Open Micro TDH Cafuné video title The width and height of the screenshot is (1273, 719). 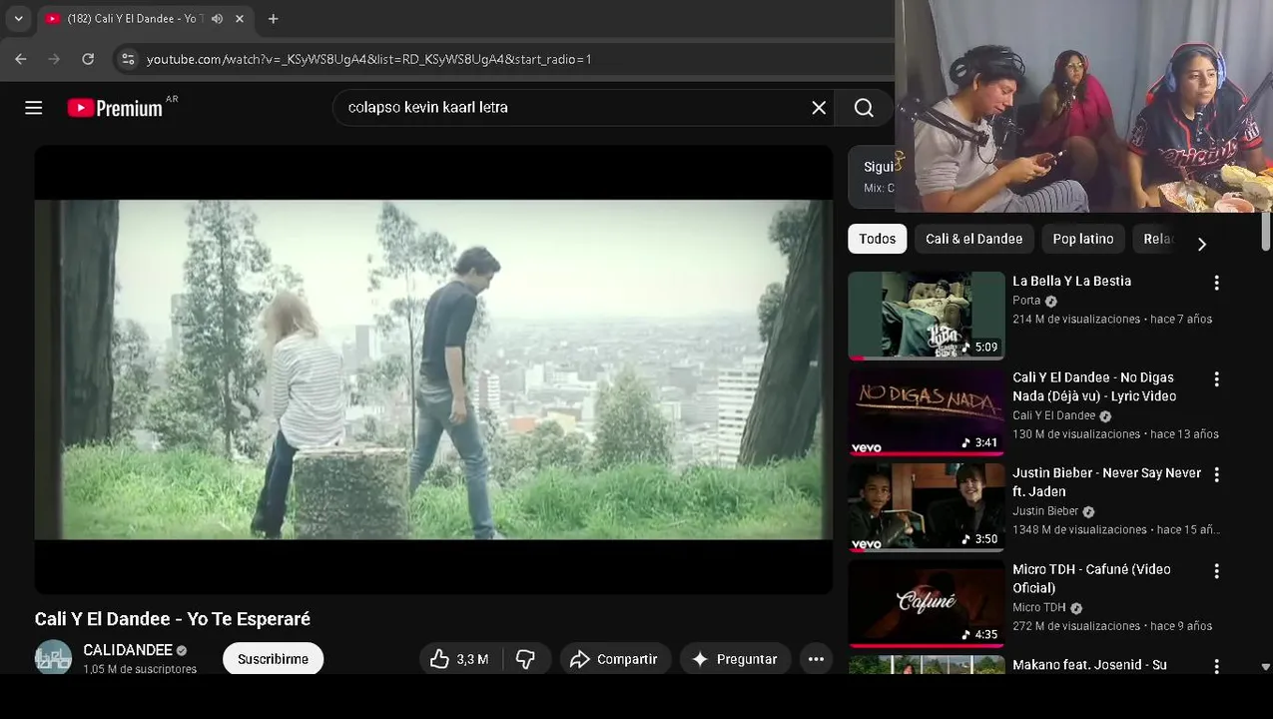[x=1091, y=578]
